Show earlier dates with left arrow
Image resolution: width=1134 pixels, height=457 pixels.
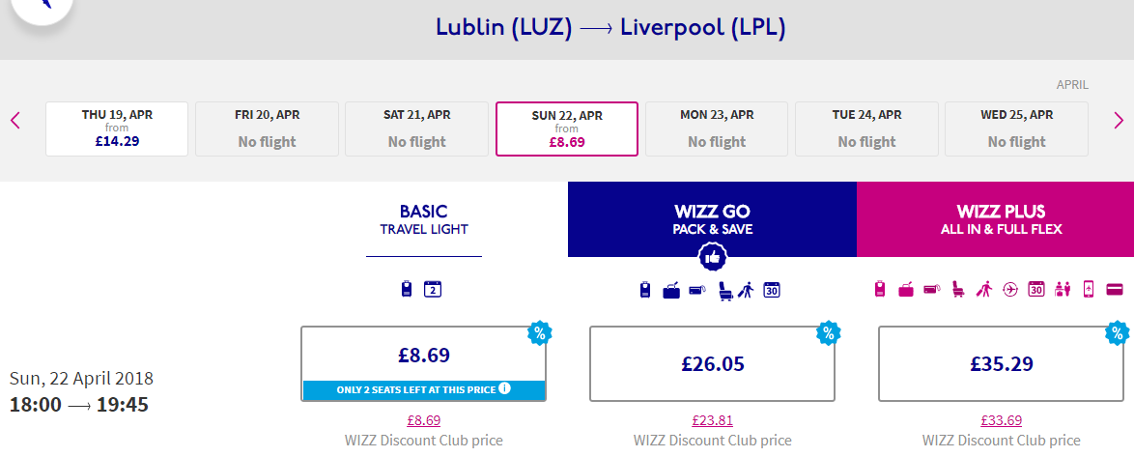tap(15, 120)
